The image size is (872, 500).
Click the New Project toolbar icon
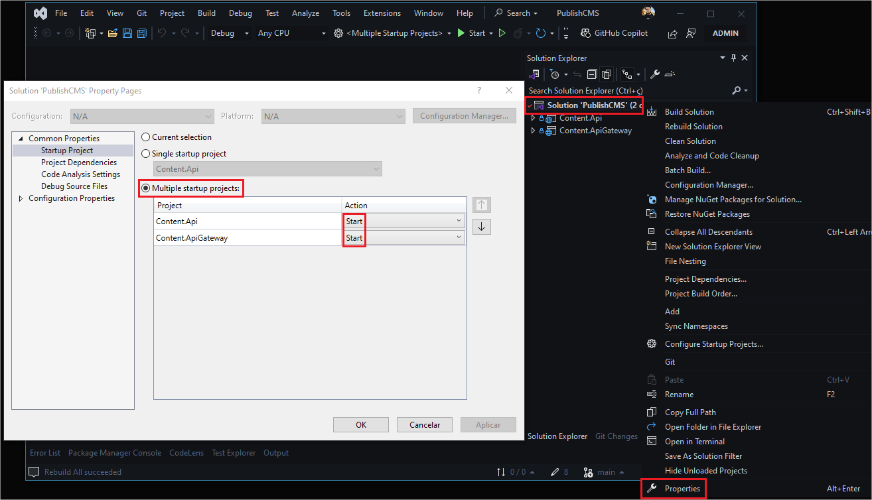[91, 33]
